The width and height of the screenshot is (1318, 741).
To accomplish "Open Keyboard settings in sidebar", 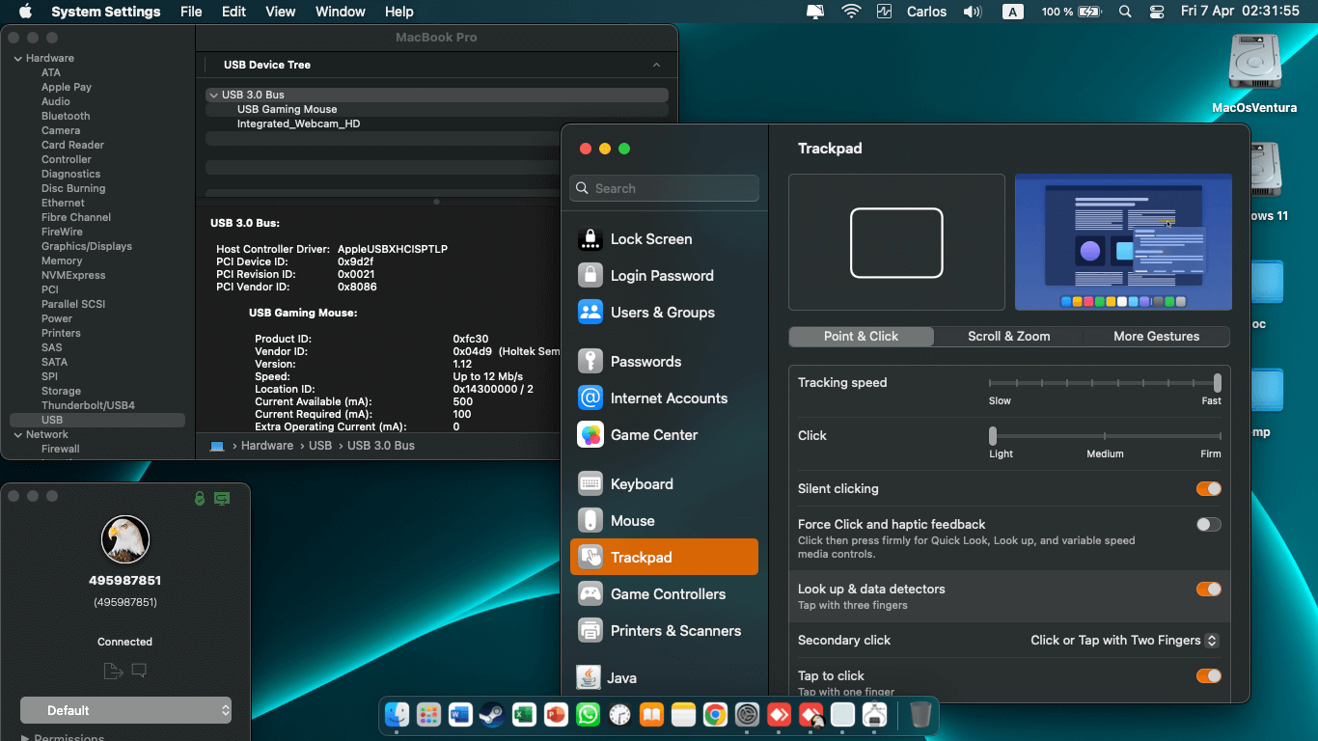I will 664,484.
